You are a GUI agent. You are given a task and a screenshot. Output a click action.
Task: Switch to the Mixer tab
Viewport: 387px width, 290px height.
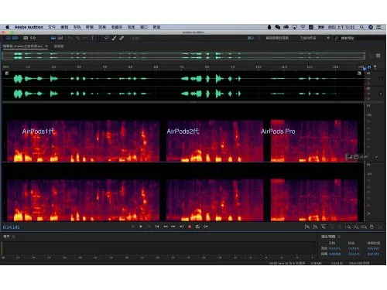click(59, 46)
